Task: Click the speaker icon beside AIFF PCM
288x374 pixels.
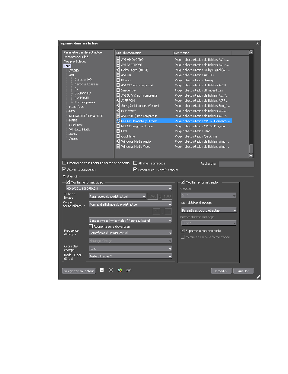Action: [118, 101]
